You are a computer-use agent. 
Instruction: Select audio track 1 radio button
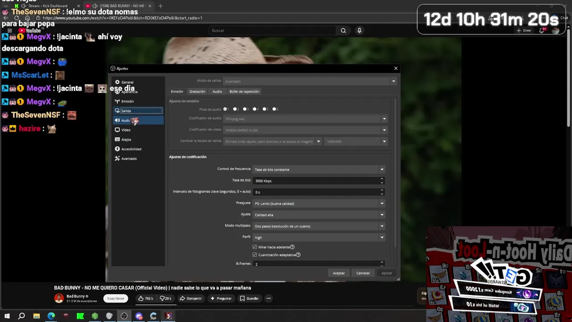pos(226,109)
